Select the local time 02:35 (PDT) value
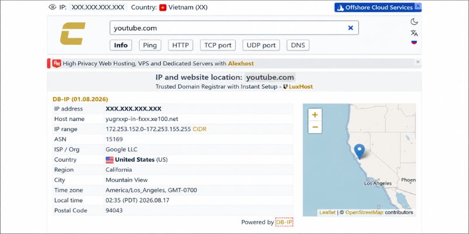Image resolution: width=469 pixels, height=234 pixels. tap(137, 200)
